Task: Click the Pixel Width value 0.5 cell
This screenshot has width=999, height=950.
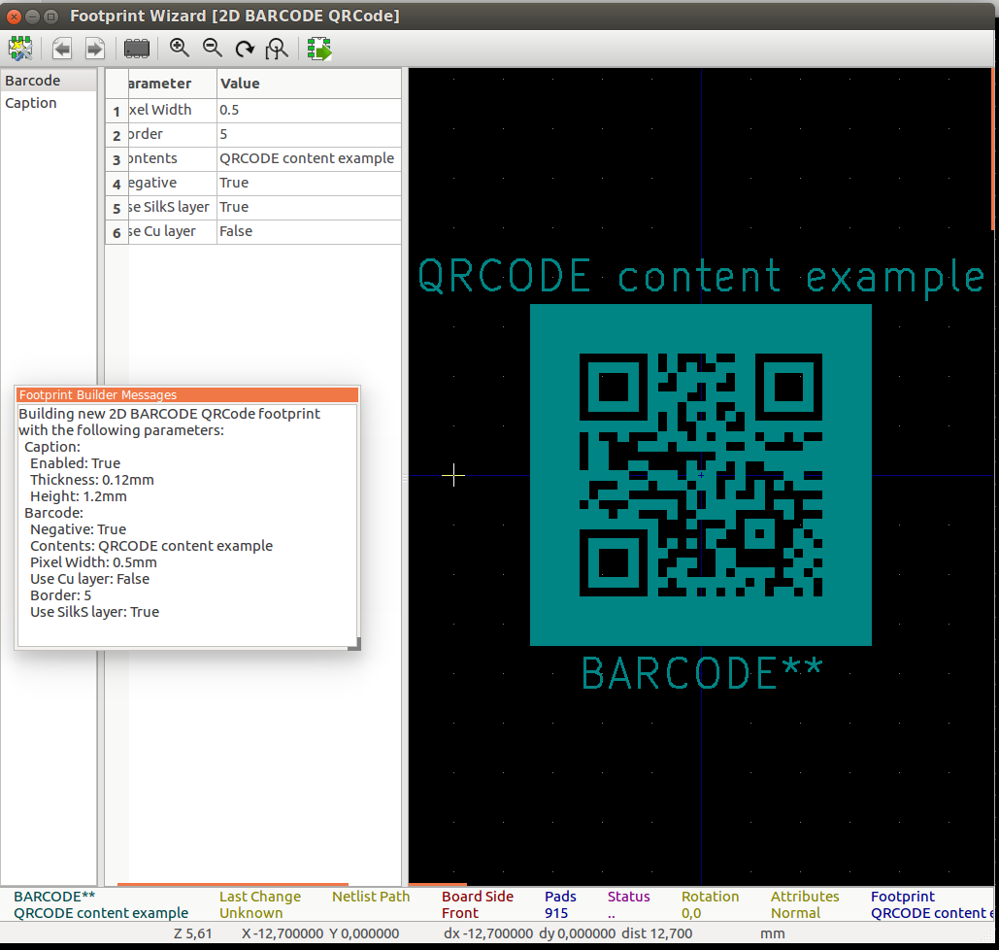Action: coord(309,110)
